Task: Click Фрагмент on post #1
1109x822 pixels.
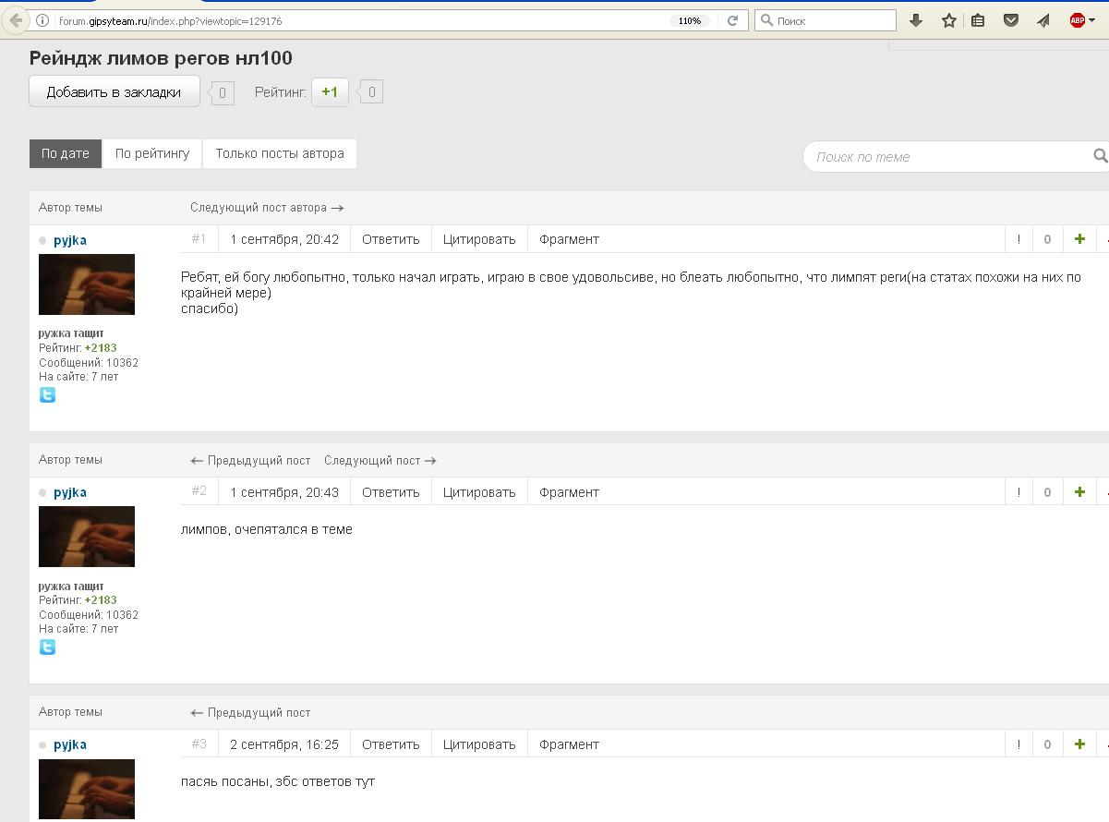Action: pos(569,239)
